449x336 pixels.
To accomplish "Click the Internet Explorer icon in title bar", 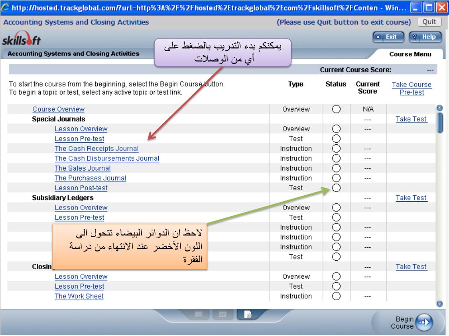I will pyautogui.click(x=5, y=7).
